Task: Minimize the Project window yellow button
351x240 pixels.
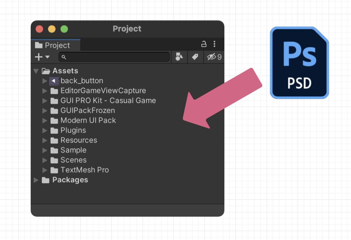Action: [52, 29]
